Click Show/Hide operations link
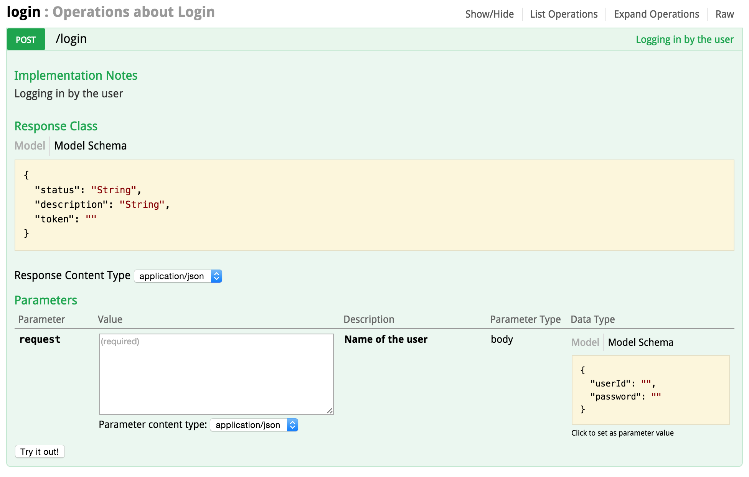The image size is (749, 477). [489, 14]
